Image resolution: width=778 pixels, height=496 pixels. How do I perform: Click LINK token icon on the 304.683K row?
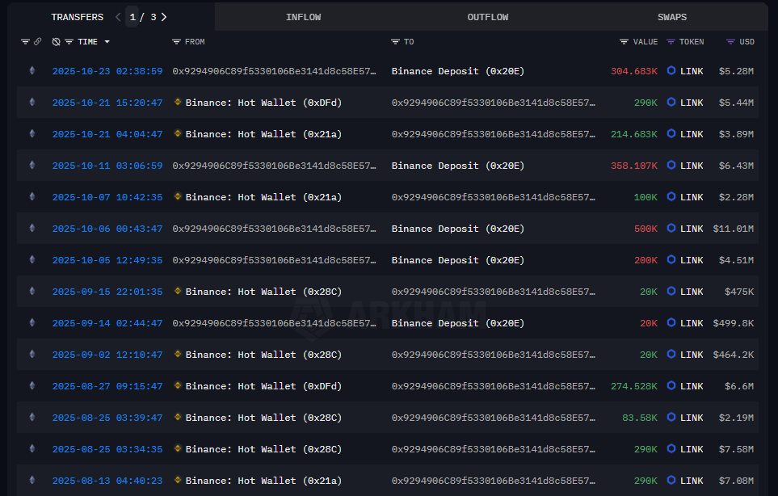671,70
